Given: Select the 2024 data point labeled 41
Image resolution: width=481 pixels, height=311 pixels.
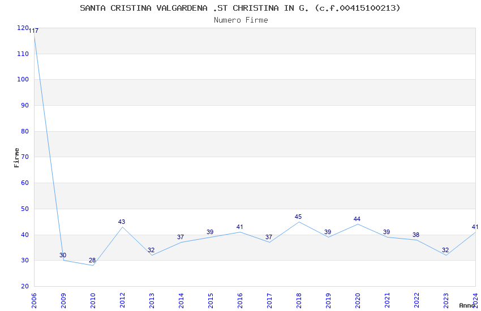Looking at the screenshot, I should [475, 232].
